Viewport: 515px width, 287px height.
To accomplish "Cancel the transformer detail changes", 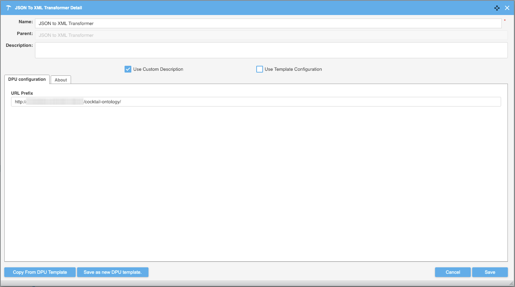I will [x=453, y=272].
